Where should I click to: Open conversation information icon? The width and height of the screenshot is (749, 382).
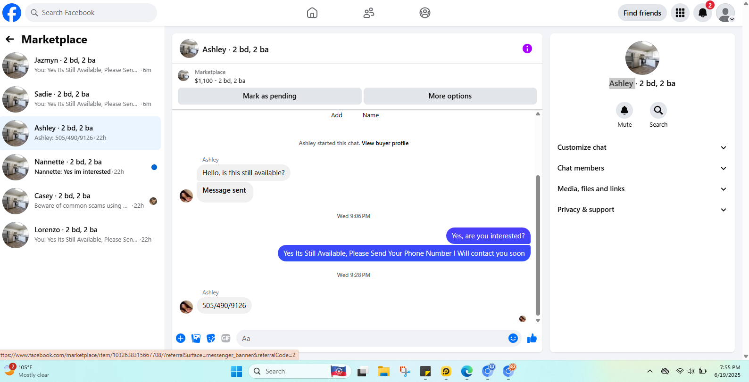coord(527,49)
